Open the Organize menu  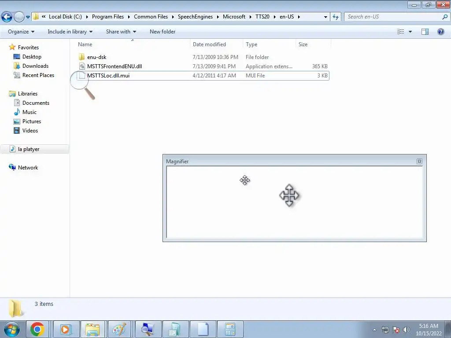coord(21,32)
